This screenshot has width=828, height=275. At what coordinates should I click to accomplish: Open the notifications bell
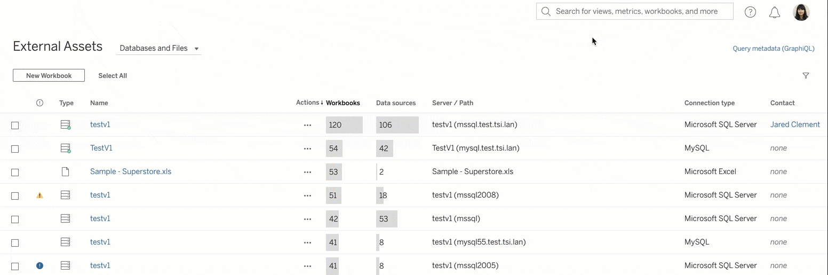pyautogui.click(x=775, y=12)
